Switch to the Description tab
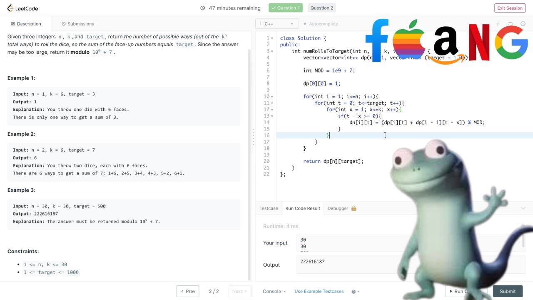Image resolution: width=533 pixels, height=300 pixels. click(26, 24)
